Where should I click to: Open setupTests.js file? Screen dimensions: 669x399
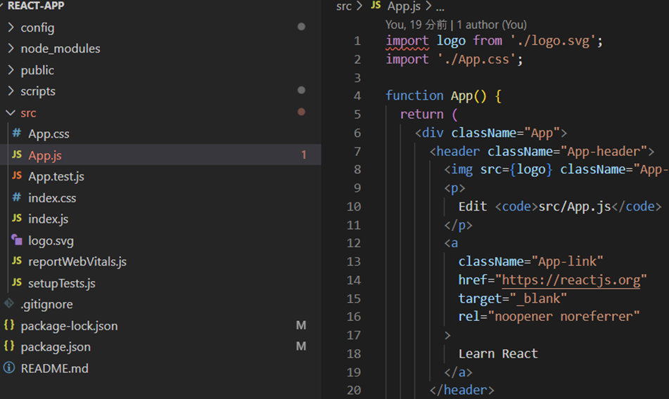(62, 283)
